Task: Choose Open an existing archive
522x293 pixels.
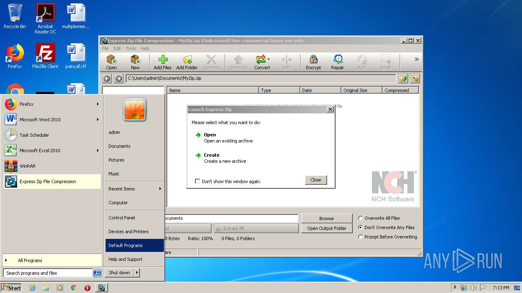Action: pos(224,138)
